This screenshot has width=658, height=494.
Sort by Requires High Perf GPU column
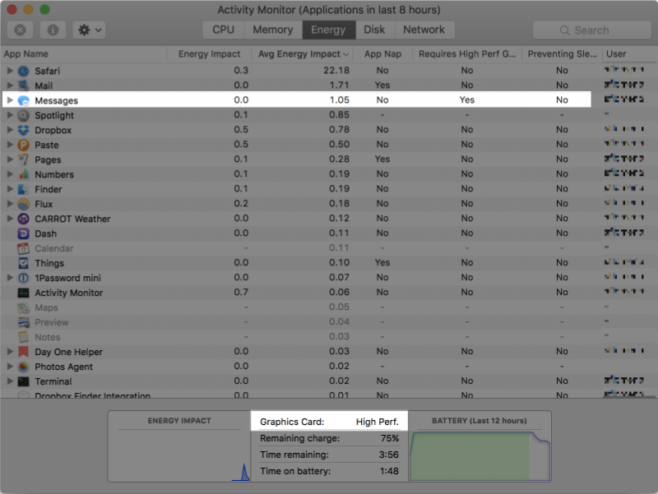(x=467, y=54)
